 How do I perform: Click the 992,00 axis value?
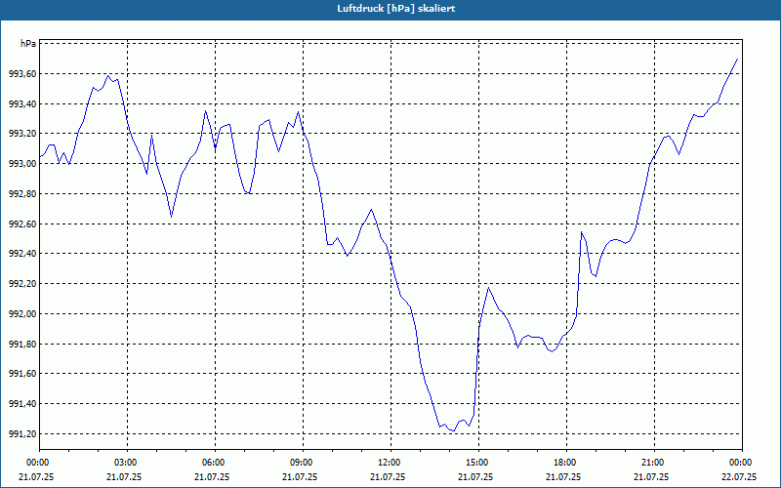coord(22,313)
